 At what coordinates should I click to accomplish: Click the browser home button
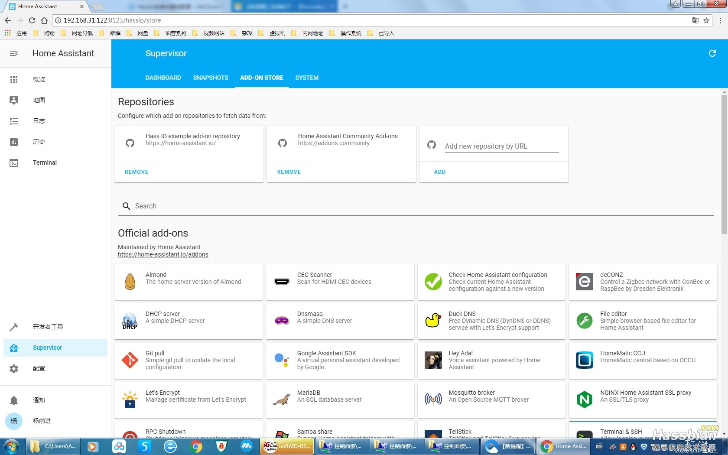pyautogui.click(x=44, y=20)
